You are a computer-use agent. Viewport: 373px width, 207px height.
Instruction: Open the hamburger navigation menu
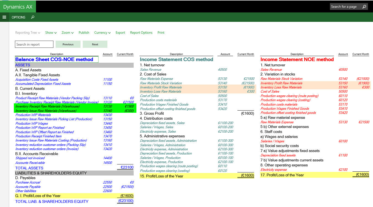pos(4,17)
